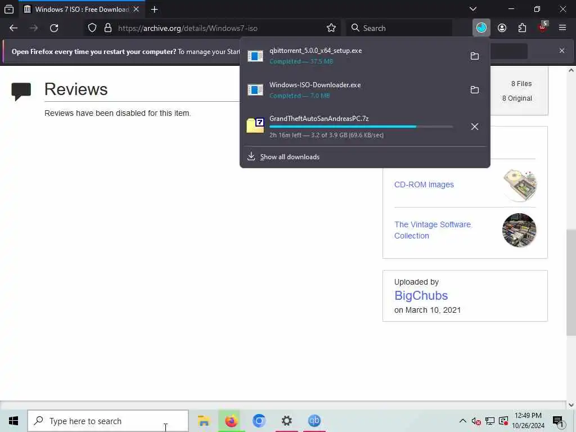Focus the Firefox Search box
The image size is (576, 432).
coord(399,28)
